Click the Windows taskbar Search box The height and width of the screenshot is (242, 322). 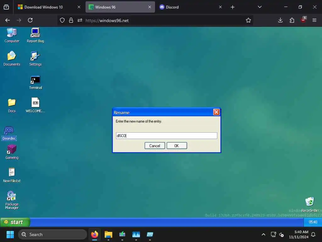53,234
